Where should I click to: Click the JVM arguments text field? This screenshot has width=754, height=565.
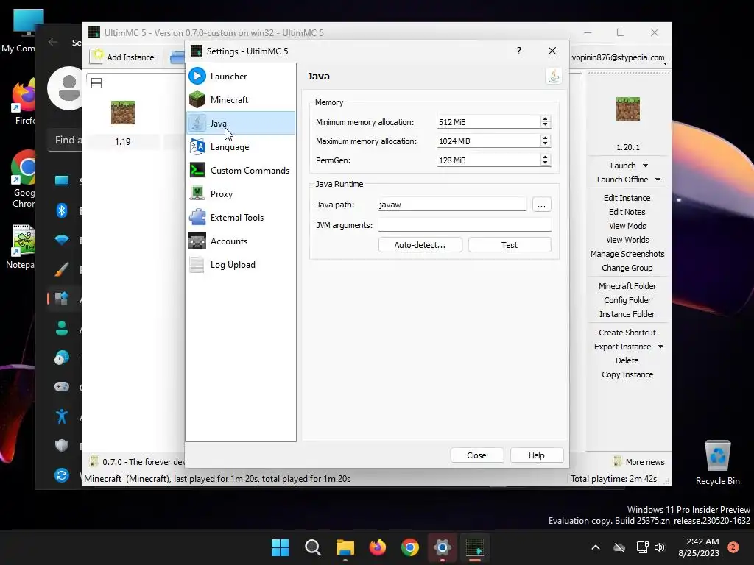(x=465, y=225)
